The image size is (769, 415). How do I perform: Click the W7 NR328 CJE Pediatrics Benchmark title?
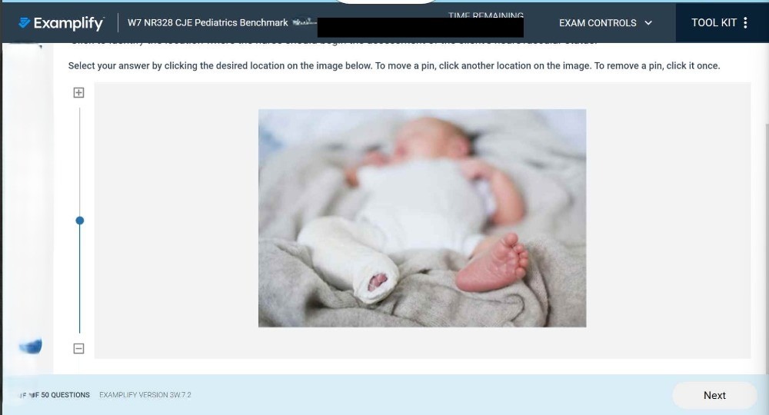pos(208,22)
